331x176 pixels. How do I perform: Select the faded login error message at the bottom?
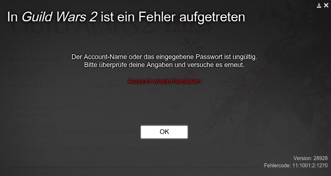click(99, 148)
